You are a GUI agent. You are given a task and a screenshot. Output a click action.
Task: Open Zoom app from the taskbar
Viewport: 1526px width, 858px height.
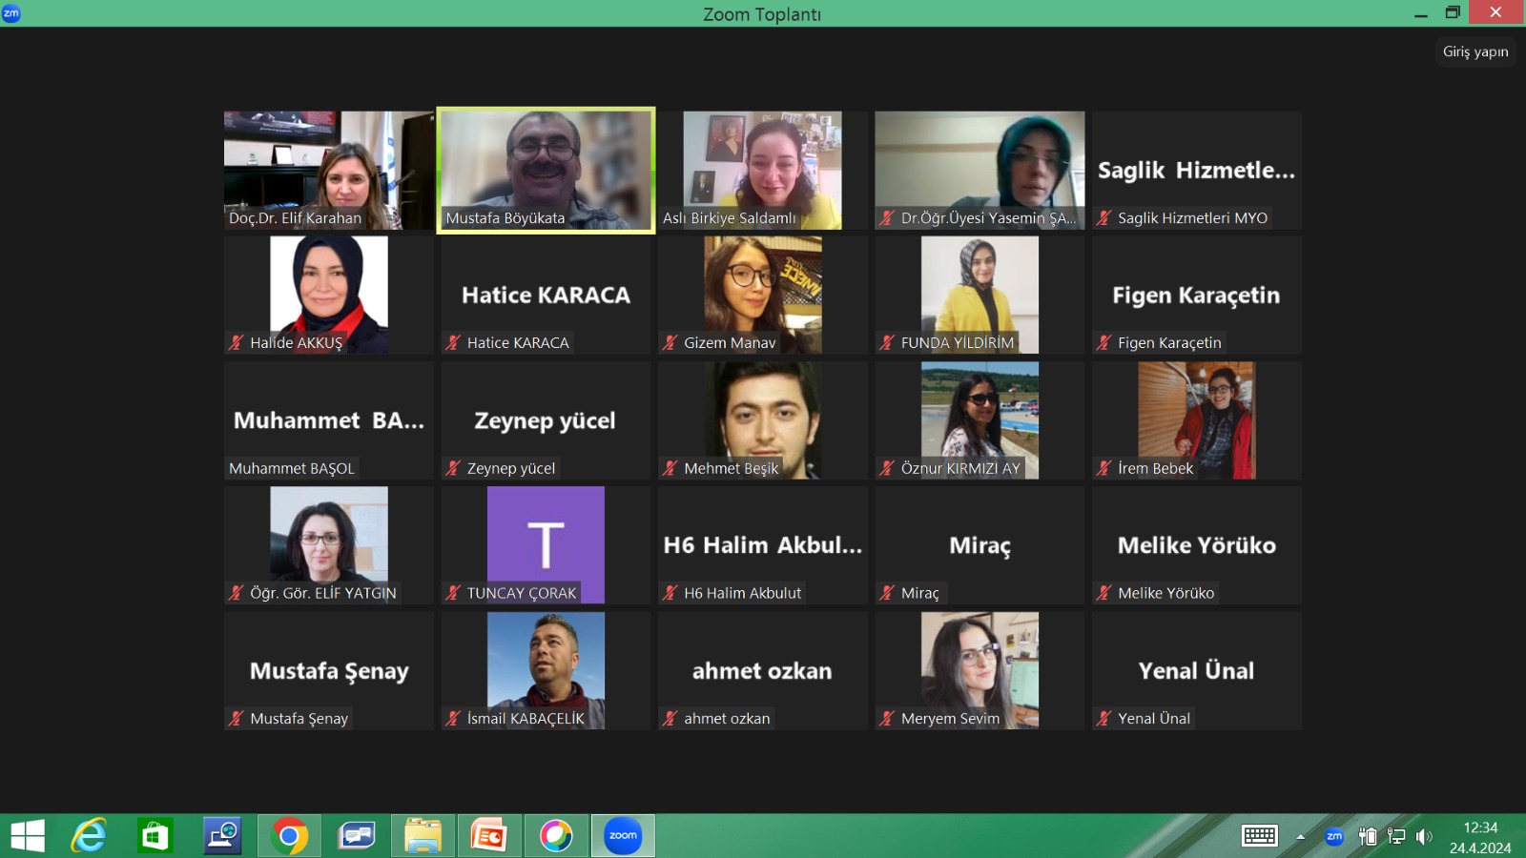623,836
